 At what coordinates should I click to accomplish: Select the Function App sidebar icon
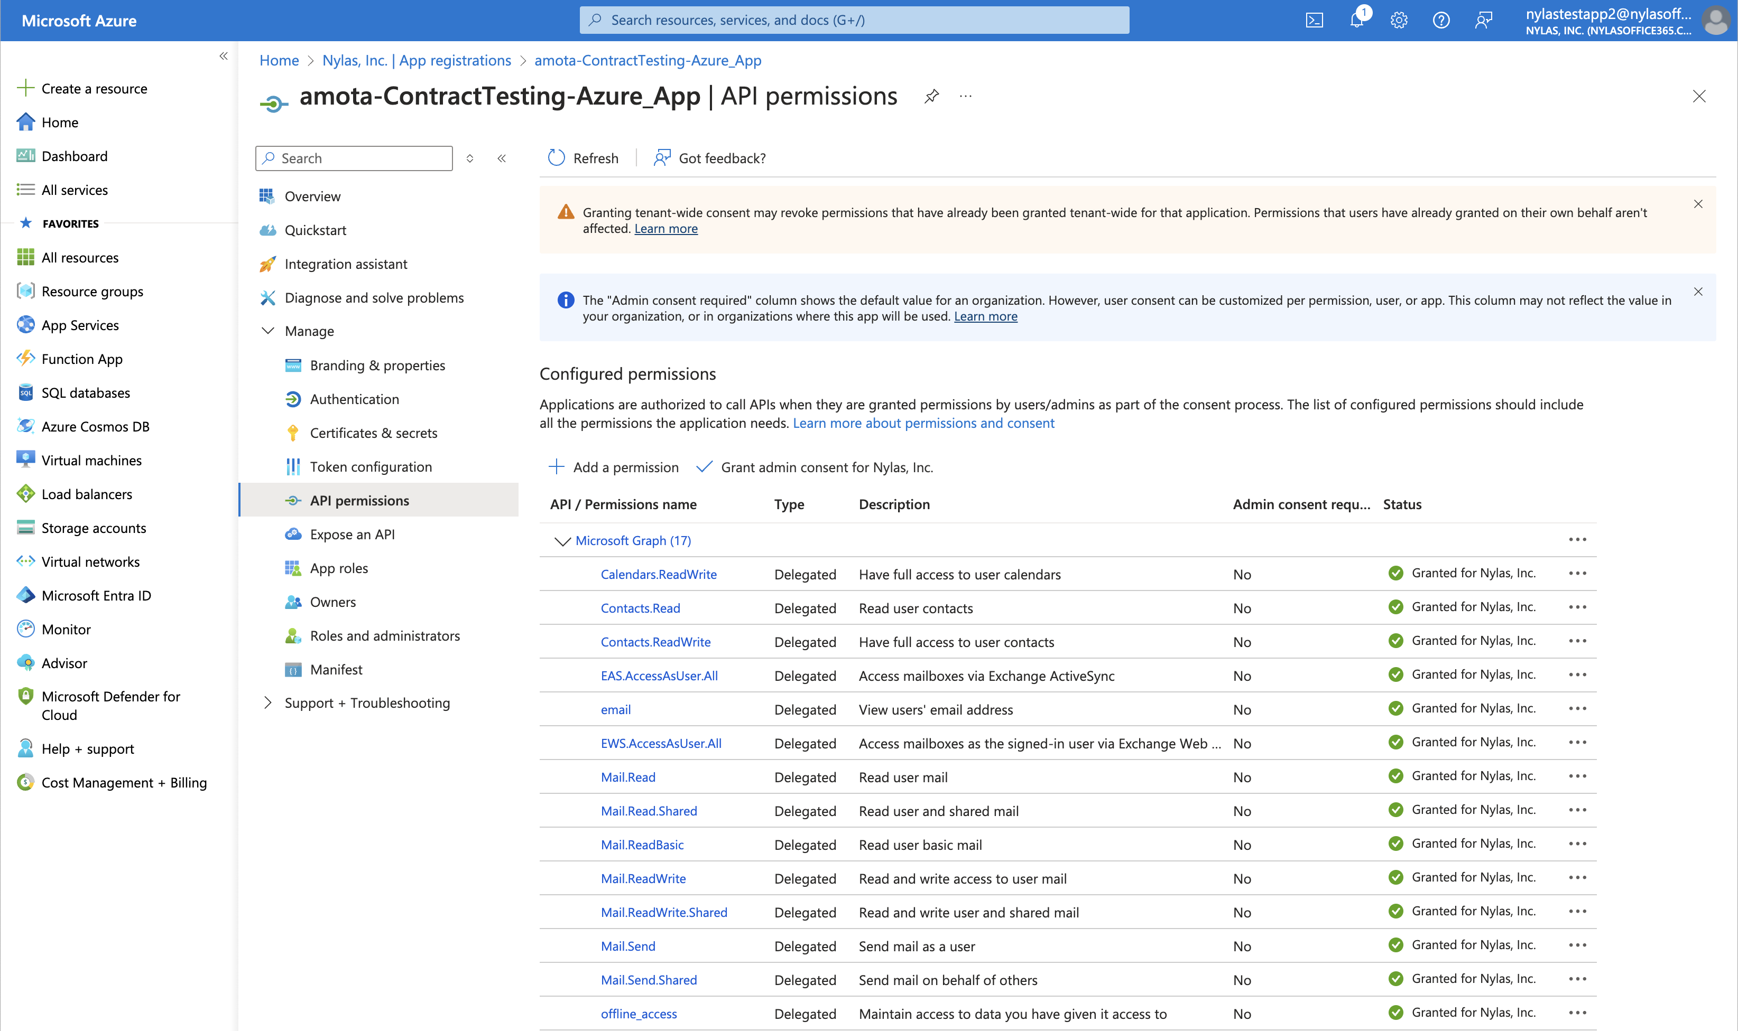[x=26, y=359]
